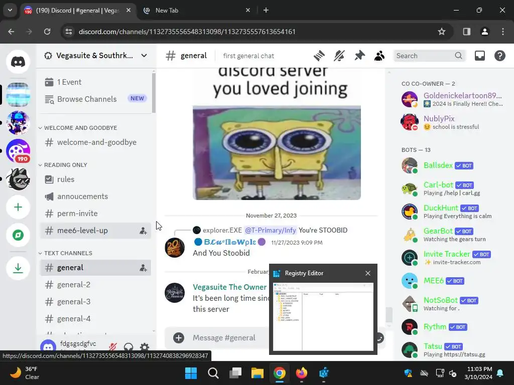The height and width of the screenshot is (385, 514).
Task: Bookmark this page star icon
Action: pyautogui.click(x=442, y=32)
